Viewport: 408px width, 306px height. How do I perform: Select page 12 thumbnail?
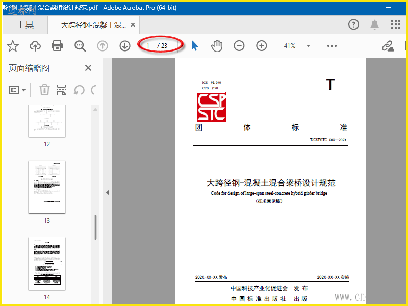(47, 120)
